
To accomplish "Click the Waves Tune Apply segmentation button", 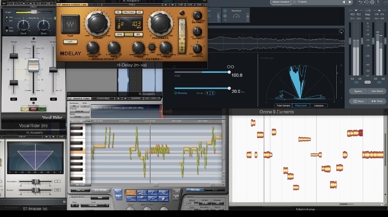I will [100, 198].
